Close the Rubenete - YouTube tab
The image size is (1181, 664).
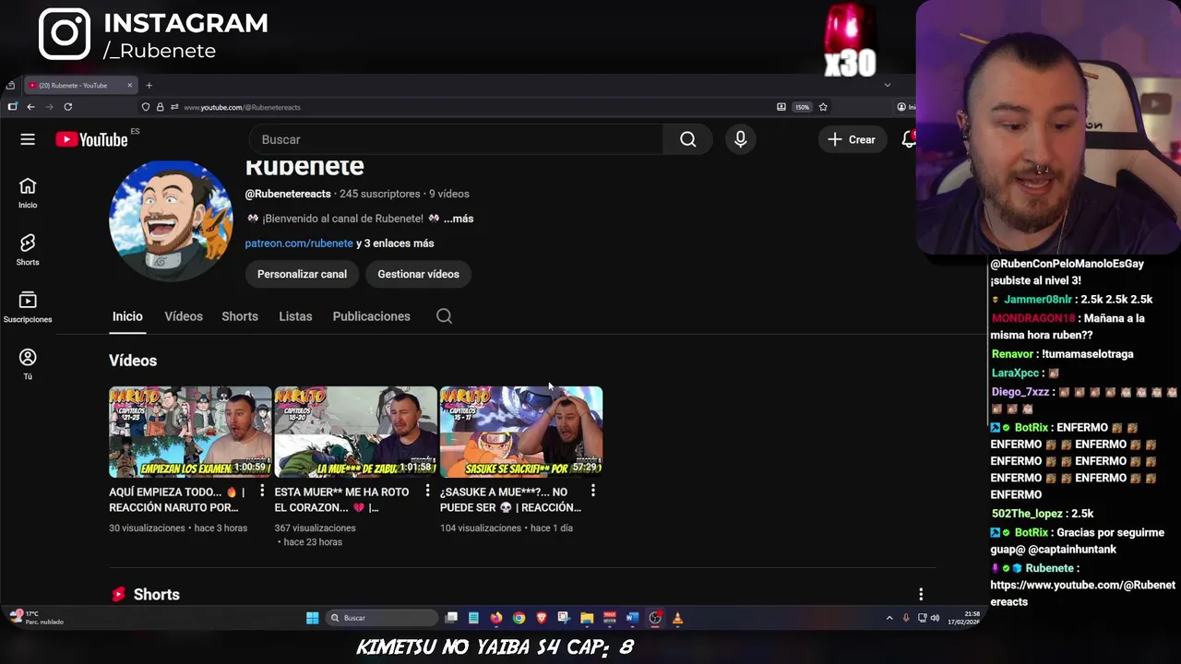(129, 86)
